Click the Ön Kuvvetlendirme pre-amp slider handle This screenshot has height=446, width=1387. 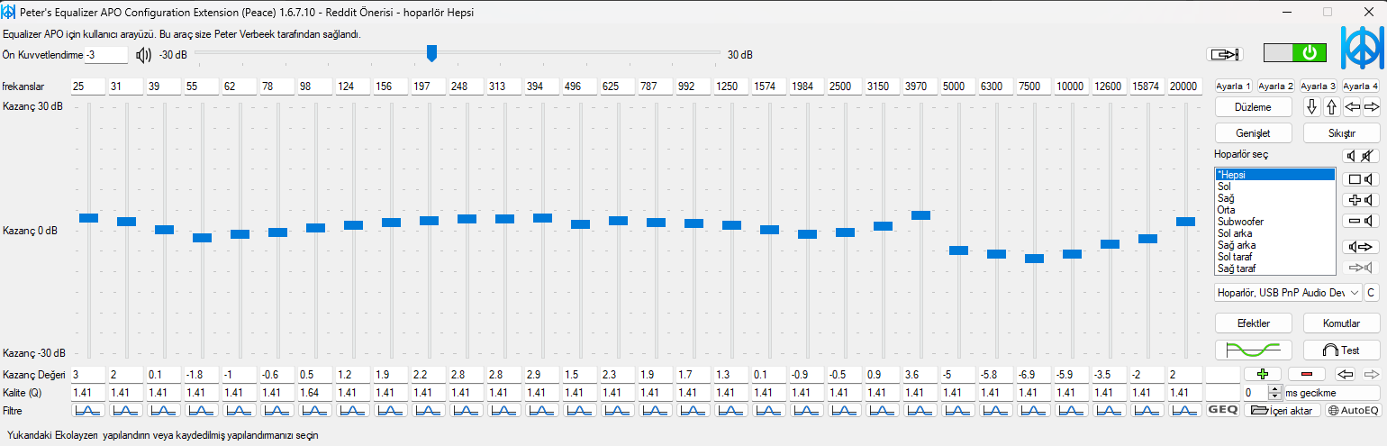coord(431,54)
